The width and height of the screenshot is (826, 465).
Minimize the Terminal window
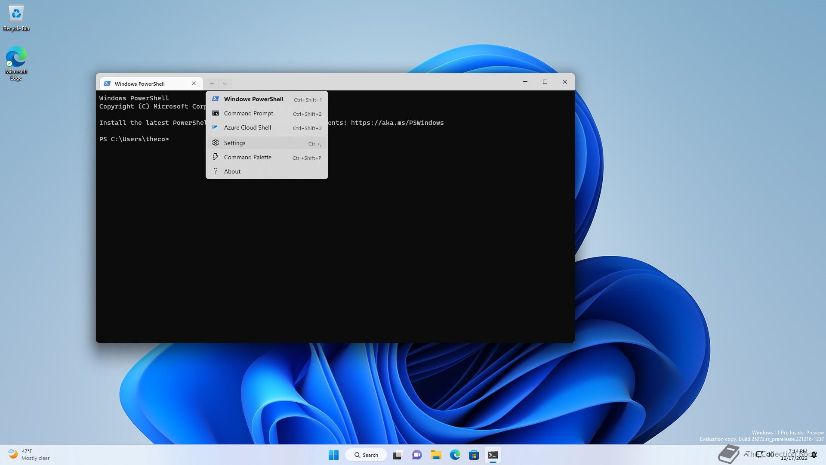click(525, 82)
